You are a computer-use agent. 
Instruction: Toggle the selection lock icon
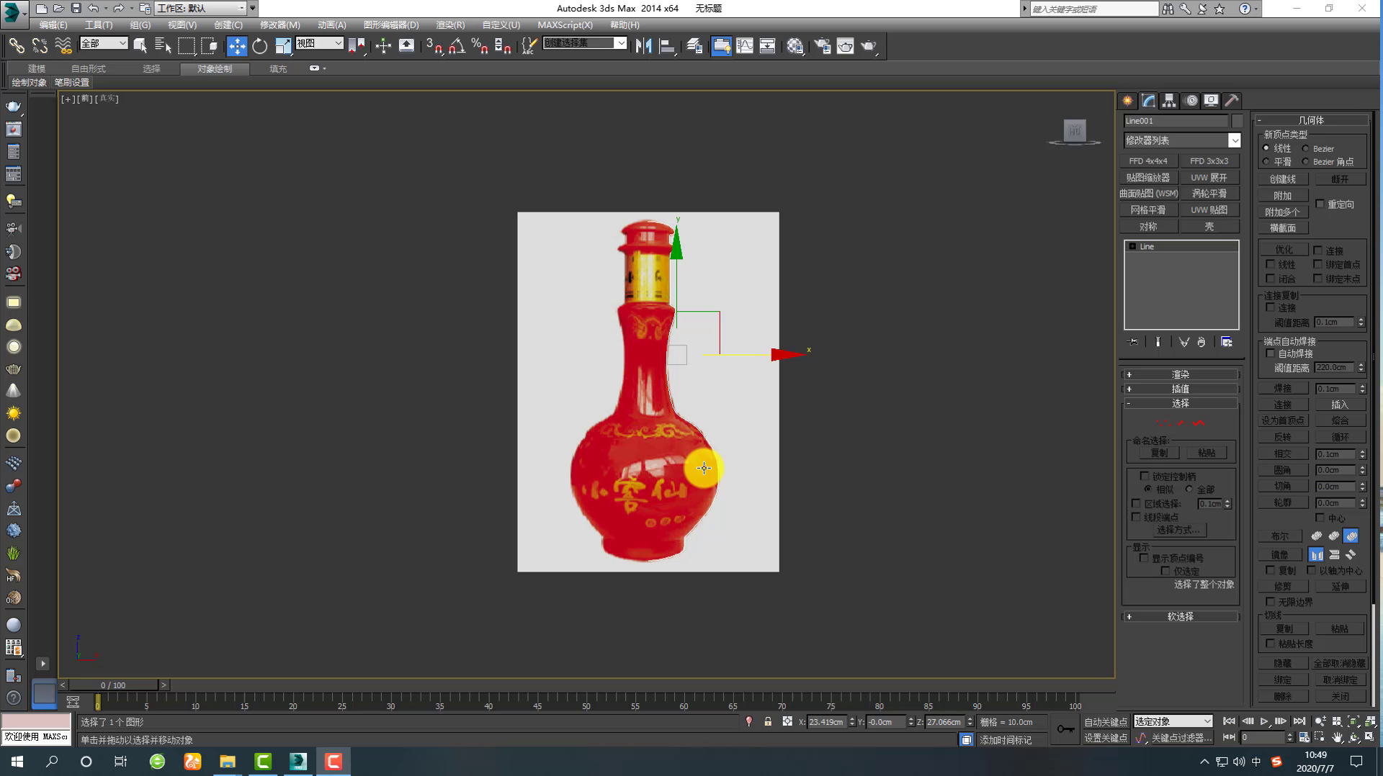pos(768,721)
